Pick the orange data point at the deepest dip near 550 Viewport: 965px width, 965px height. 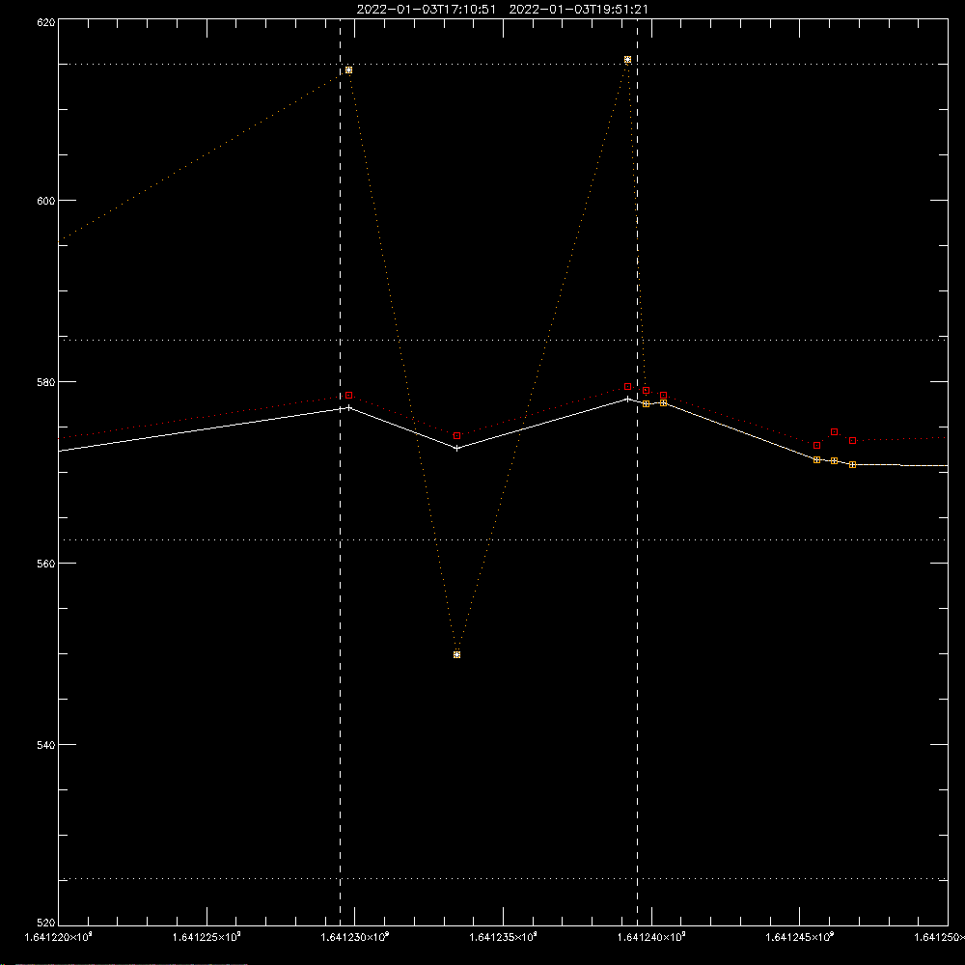coord(456,655)
